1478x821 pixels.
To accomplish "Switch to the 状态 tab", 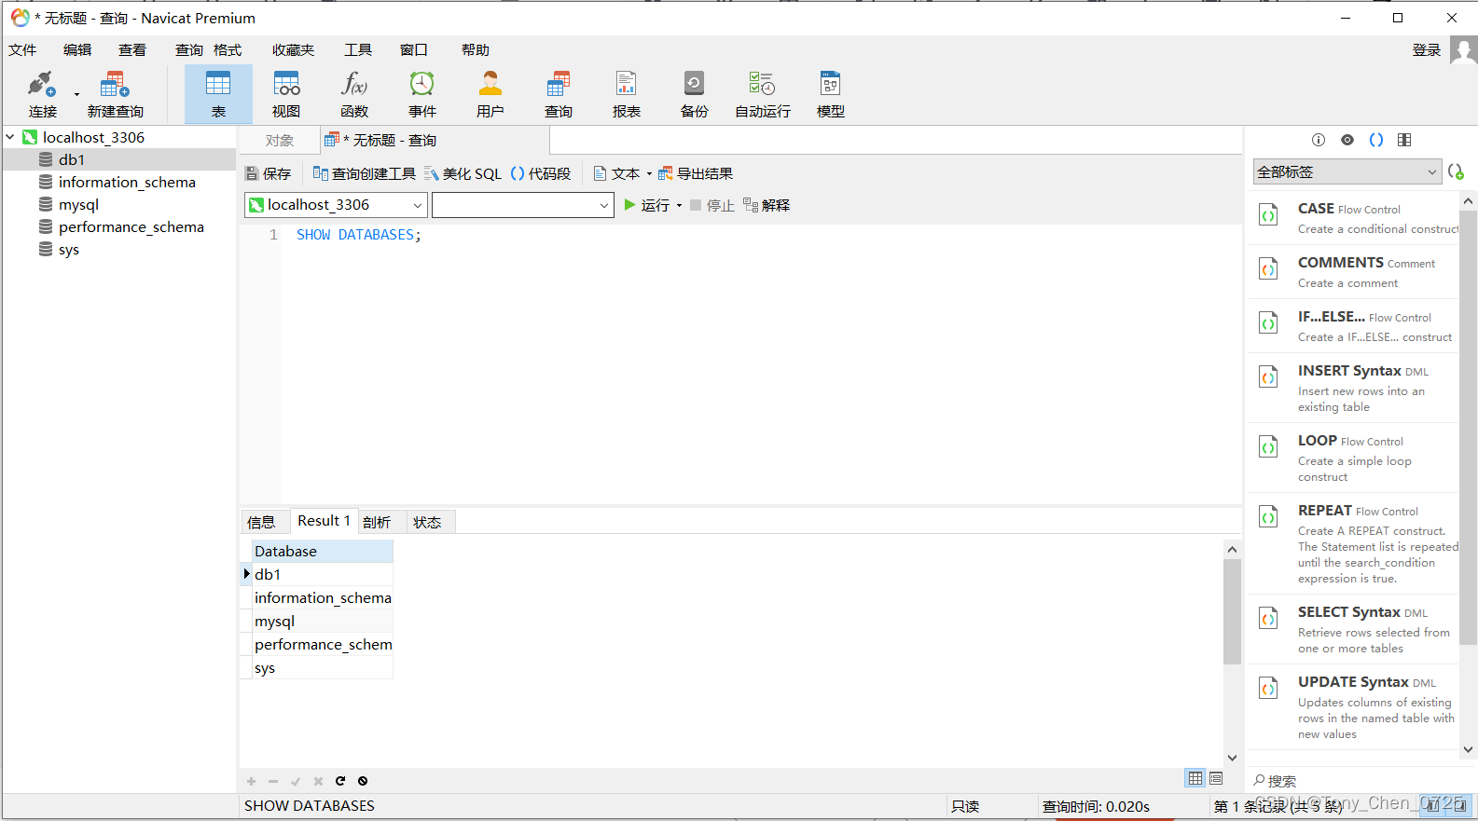I will (427, 522).
